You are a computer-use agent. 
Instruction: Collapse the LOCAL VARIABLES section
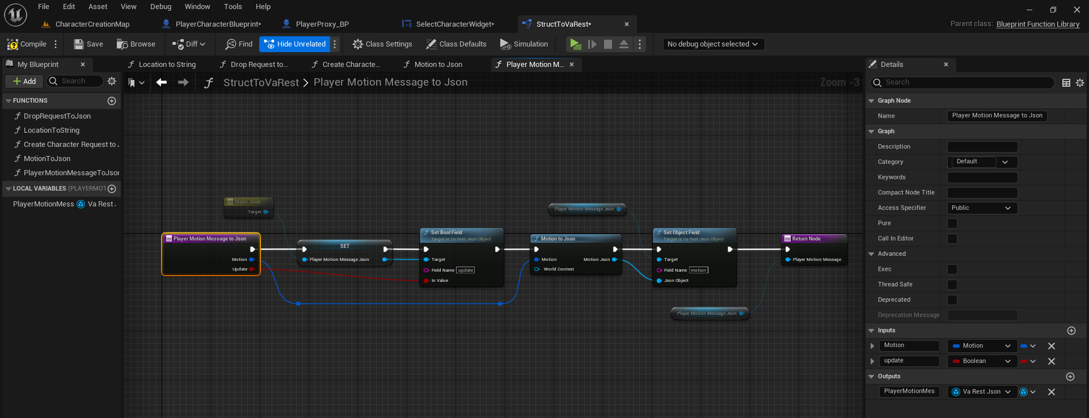[8, 189]
